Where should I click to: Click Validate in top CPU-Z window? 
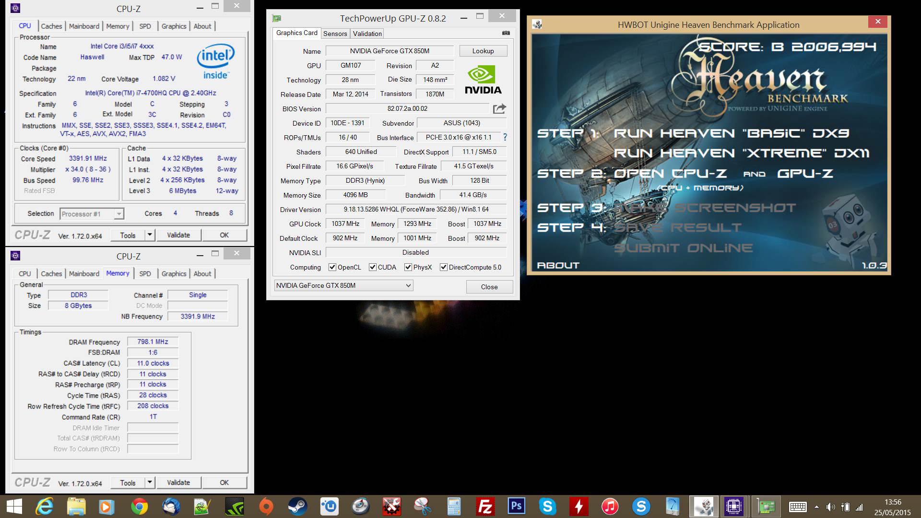click(178, 235)
